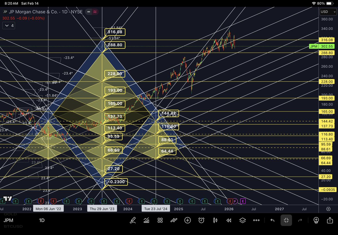Tap the 2027 label on time axis

click(x=279, y=209)
